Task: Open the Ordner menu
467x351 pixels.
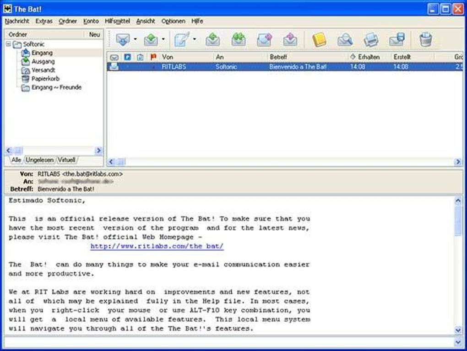Action: click(x=68, y=21)
